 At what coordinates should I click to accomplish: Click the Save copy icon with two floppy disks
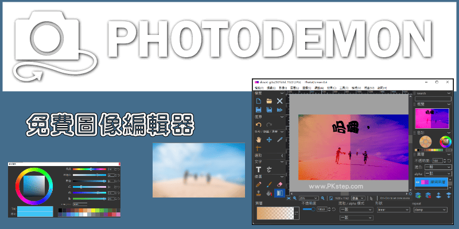pyautogui.click(x=269, y=110)
